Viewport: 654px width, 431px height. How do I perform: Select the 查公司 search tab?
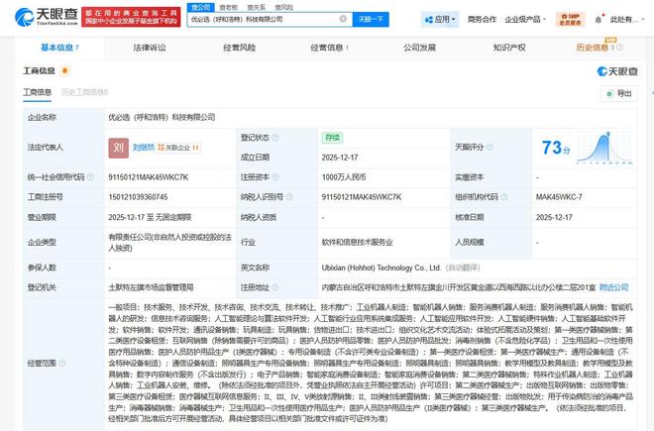(200, 7)
